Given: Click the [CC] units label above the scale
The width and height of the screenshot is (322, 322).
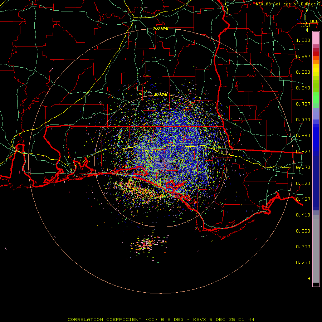Looking at the screenshot, I should click(305, 25).
